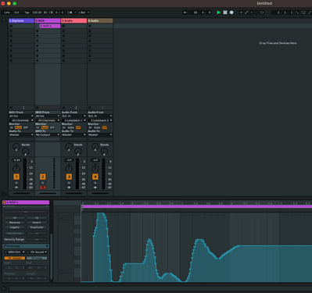Collapse the Envelopes section triangle
The height and width of the screenshot is (293, 312).
pos(47,246)
